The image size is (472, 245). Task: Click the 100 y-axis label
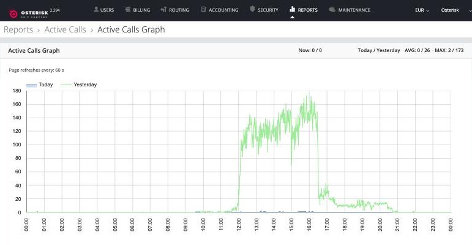(17, 145)
